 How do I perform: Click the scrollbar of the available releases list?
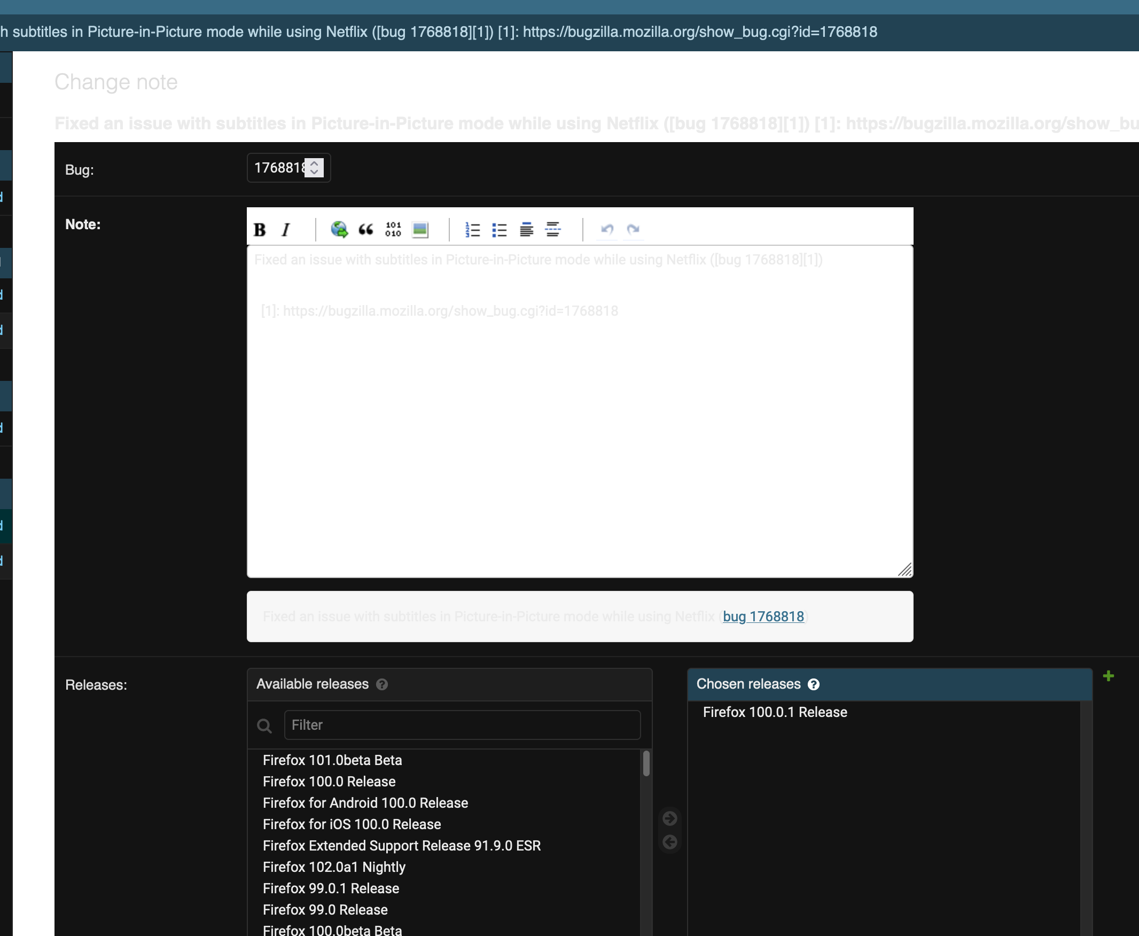tap(646, 763)
